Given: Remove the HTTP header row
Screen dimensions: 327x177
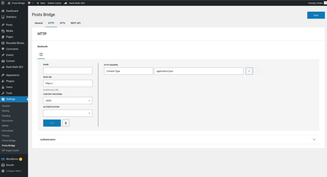Looking at the screenshot, I should tap(257, 71).
